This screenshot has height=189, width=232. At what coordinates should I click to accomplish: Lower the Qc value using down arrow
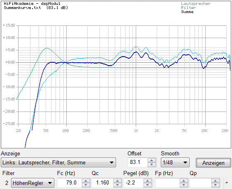(118, 185)
